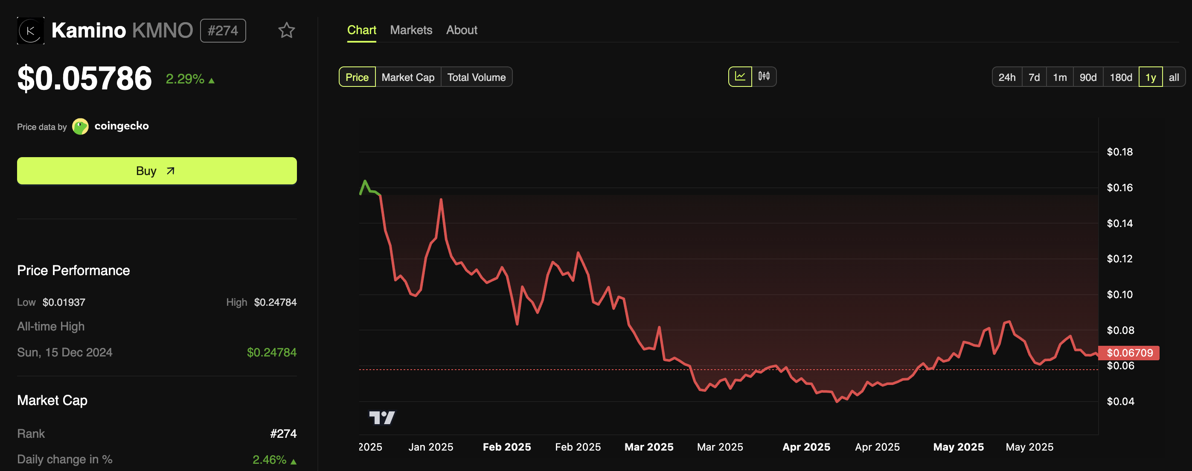Select the Market Cap data toggle
This screenshot has width=1192, height=471.
tap(408, 77)
